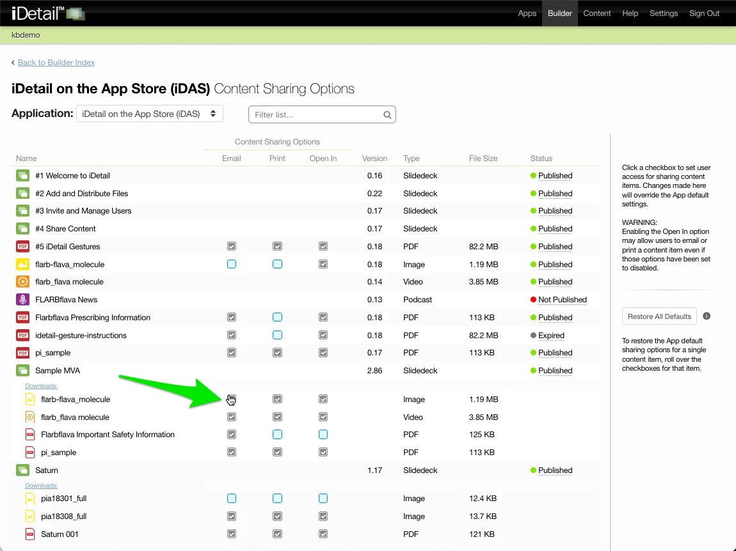Enable Open In for pia18301_full

point(323,499)
